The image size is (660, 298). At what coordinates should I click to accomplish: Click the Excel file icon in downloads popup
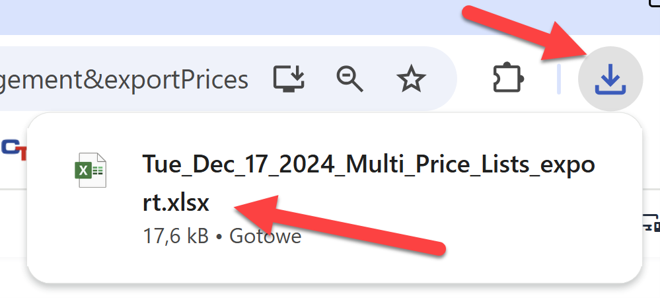[x=89, y=170]
